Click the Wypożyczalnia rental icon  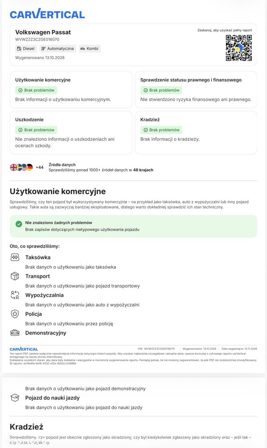pos(15,295)
